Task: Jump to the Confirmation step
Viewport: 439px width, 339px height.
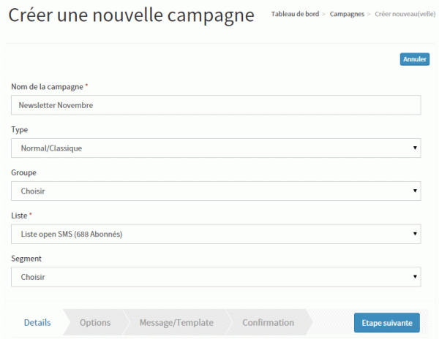Action: point(268,323)
